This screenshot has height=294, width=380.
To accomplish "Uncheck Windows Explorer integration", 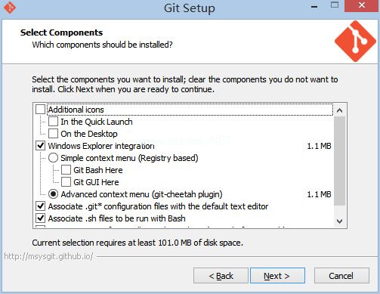I will click(40, 146).
